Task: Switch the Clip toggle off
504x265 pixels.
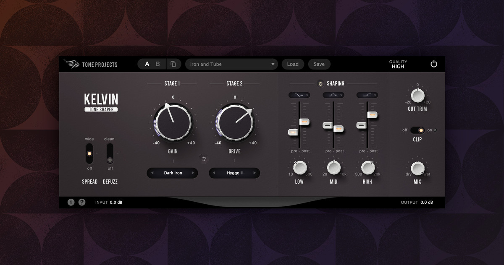Action: pos(417,130)
